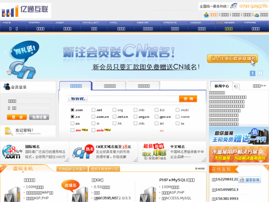269x202 pixels.
Task: Open the DESIGN navigation menu item
Action: tap(202, 26)
